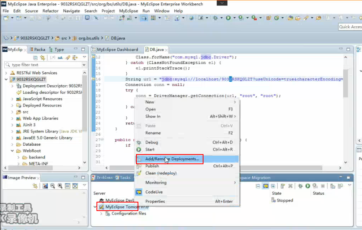Switch to the Packa explorer tab
This screenshot has height=230, width=362.
click(x=37, y=49)
